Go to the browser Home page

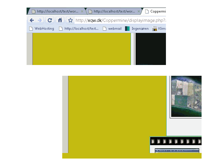[60, 20]
